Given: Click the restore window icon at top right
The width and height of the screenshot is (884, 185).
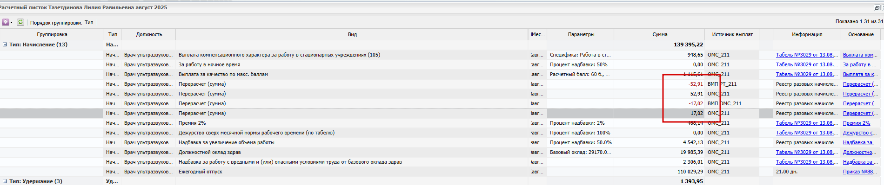Looking at the screenshot, I should (x=877, y=8).
